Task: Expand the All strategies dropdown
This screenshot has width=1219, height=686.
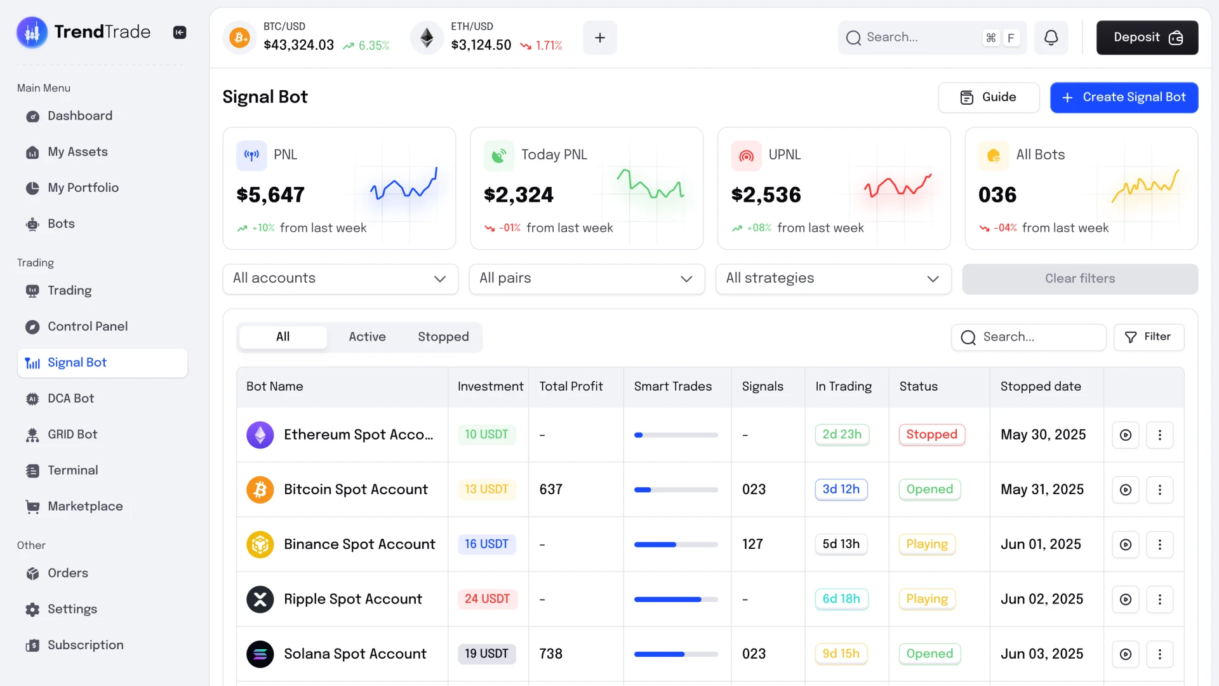Action: point(832,279)
